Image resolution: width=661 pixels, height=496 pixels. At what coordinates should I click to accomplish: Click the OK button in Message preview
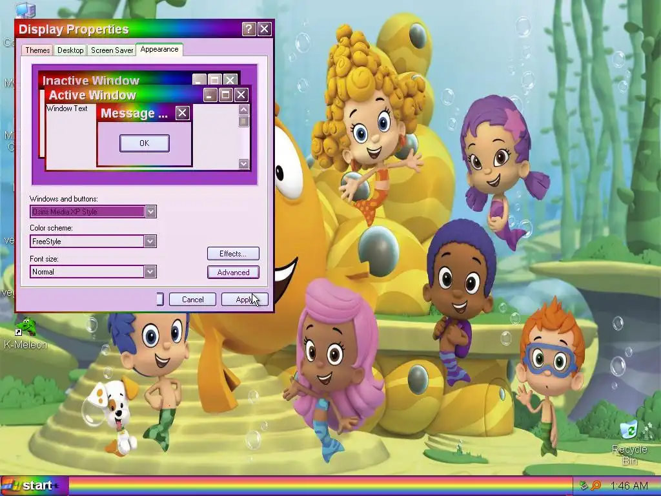click(x=145, y=143)
